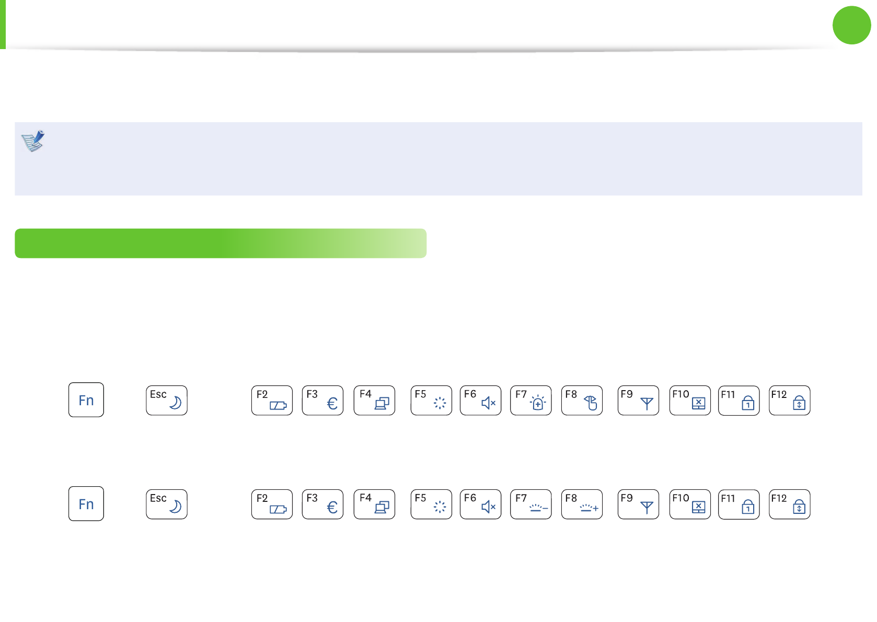The image size is (877, 622).
Task: Click the F3 euro key in the upper row
Action: click(322, 401)
